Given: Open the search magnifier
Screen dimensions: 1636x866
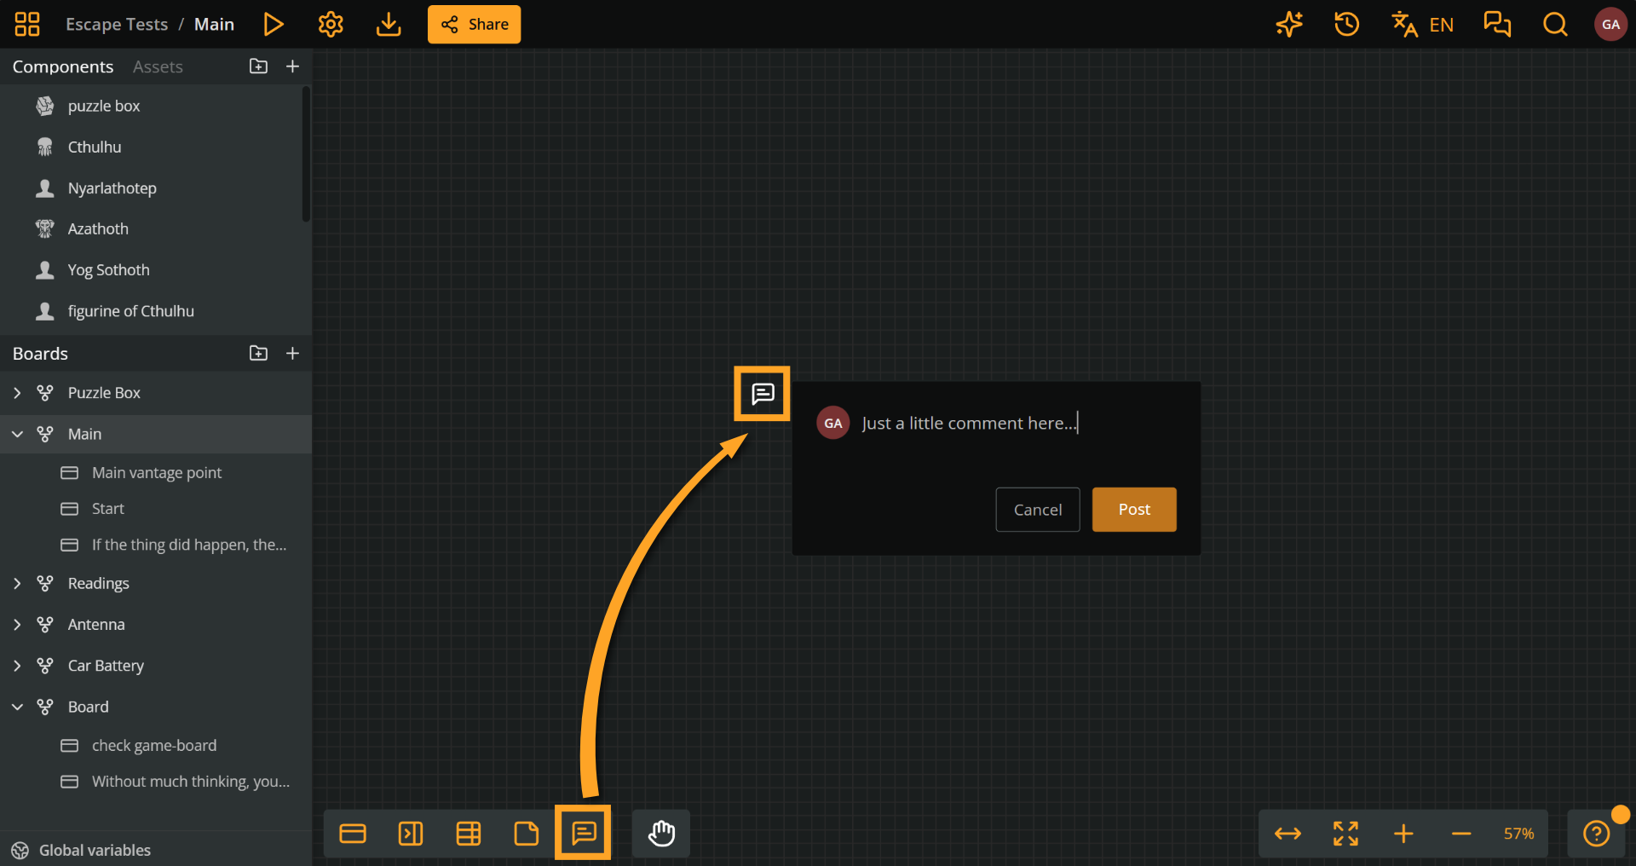Looking at the screenshot, I should point(1555,24).
